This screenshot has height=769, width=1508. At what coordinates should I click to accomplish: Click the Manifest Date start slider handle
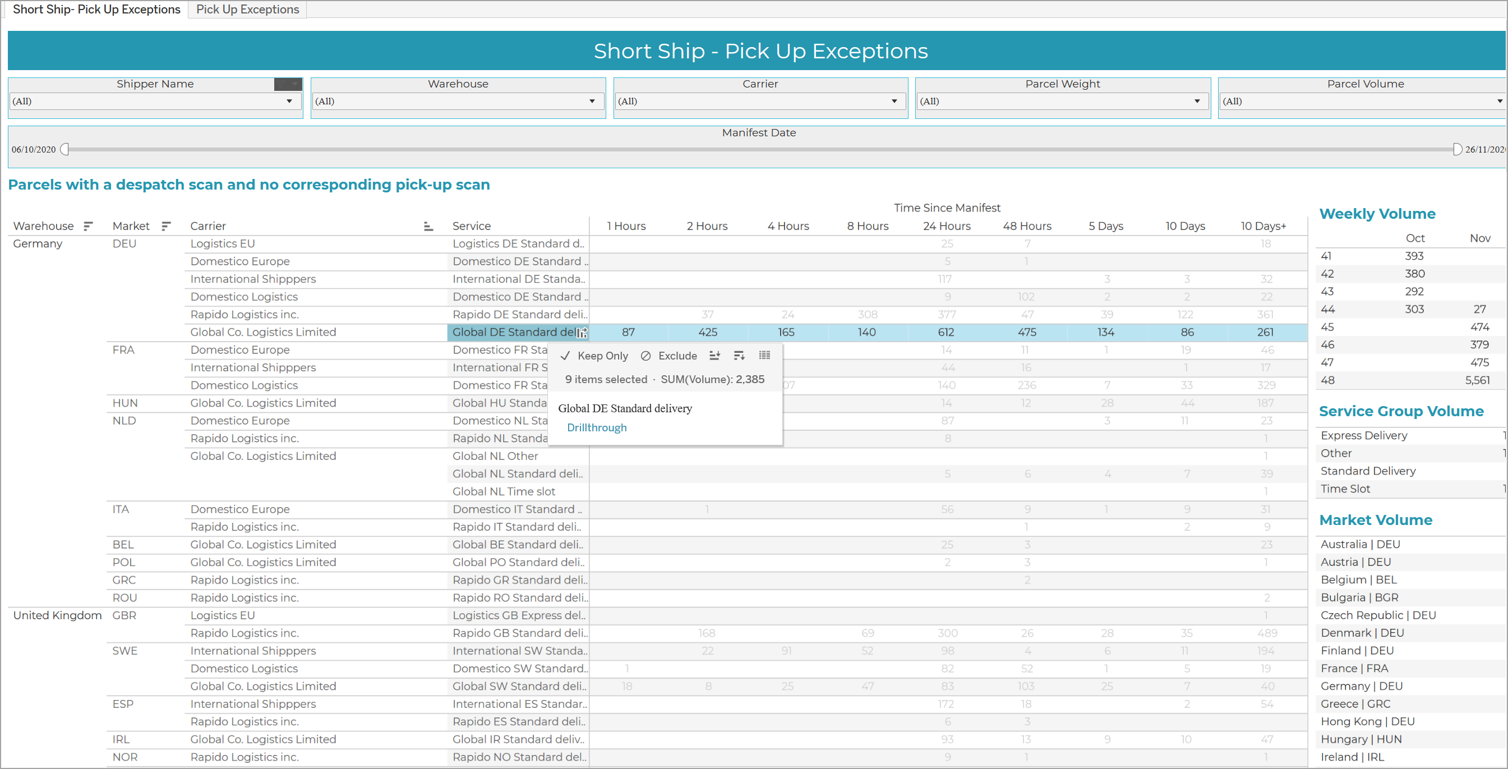pos(65,149)
